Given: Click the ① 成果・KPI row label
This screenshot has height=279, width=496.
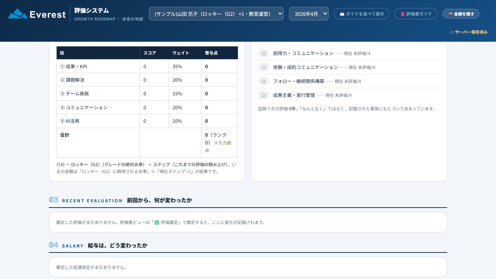Looking at the screenshot, I should tap(73, 66).
